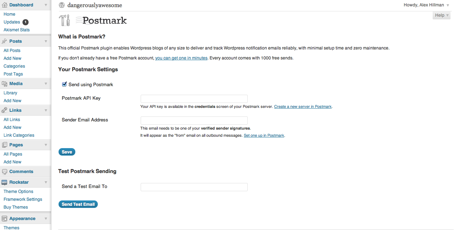Click the Posts pushpin icon
Image resolution: width=458 pixels, height=230 pixels.
coord(5,41)
